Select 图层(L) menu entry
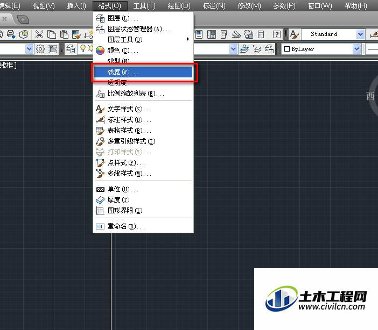 pos(143,18)
